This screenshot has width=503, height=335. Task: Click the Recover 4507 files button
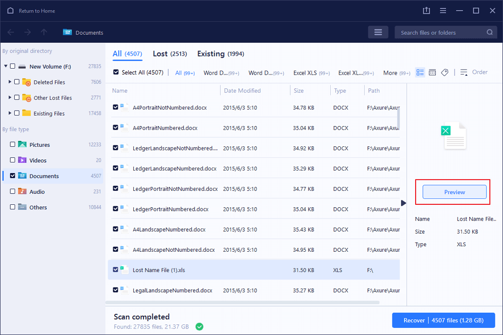point(443,320)
